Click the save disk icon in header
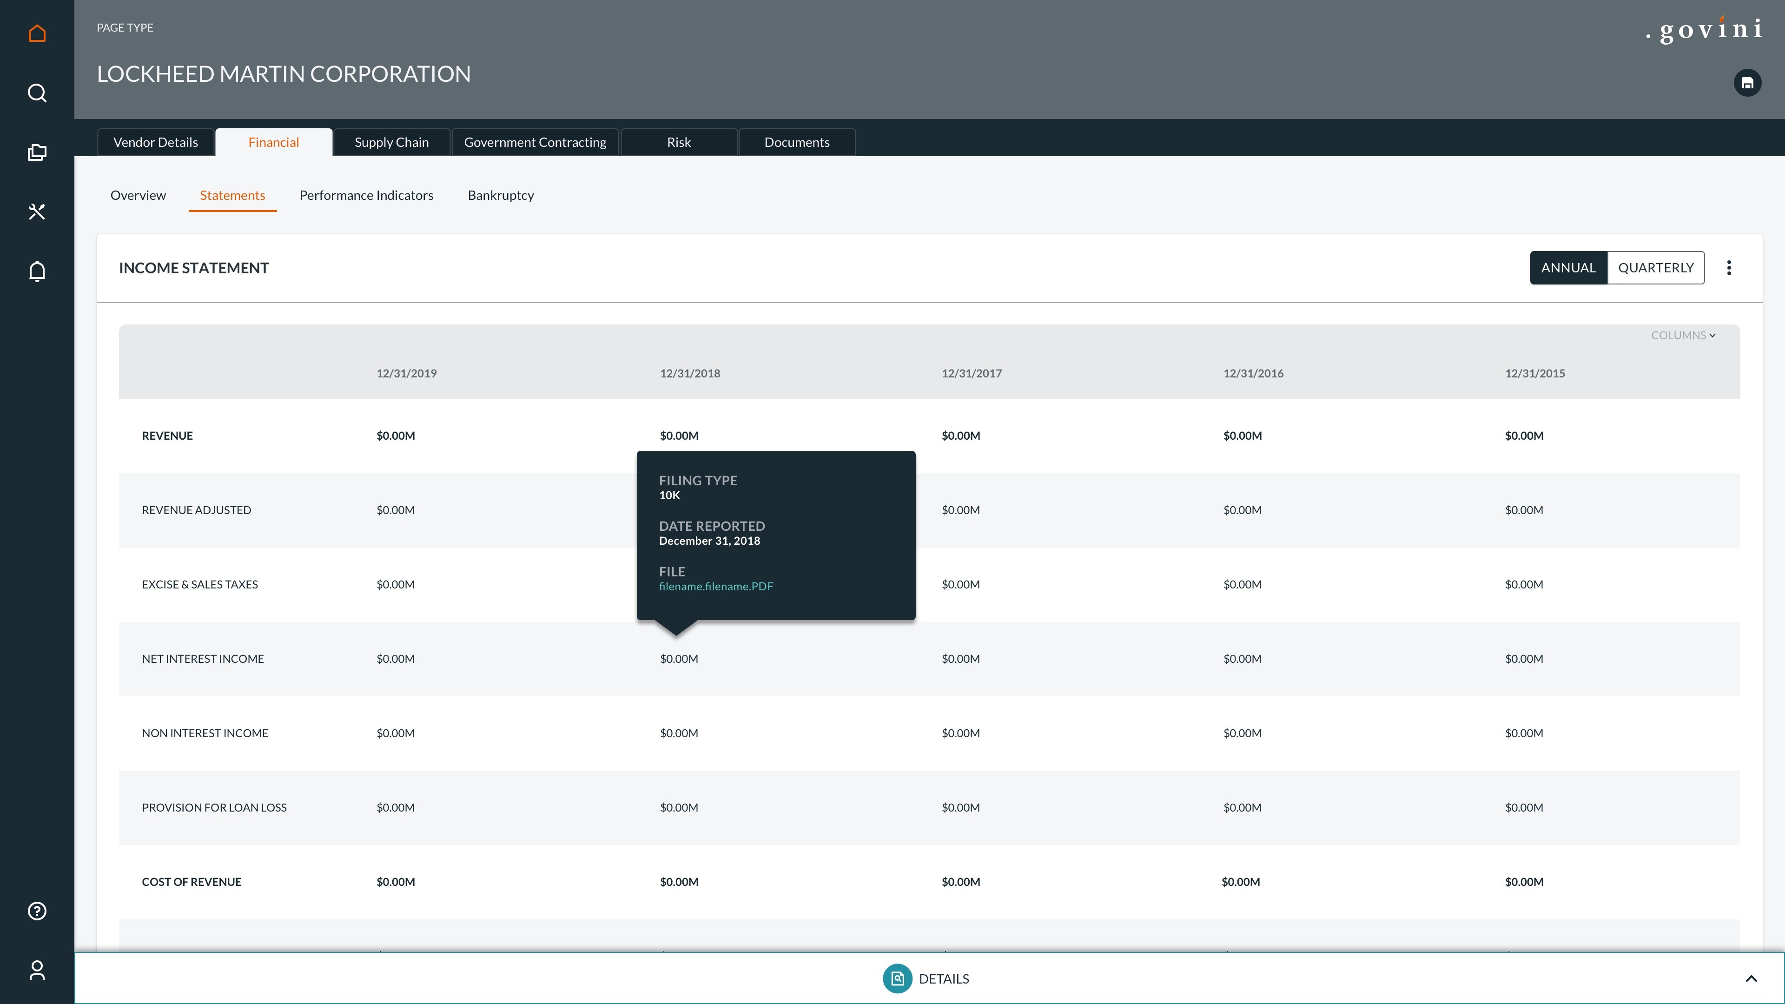The image size is (1785, 1004). pos(1747,83)
